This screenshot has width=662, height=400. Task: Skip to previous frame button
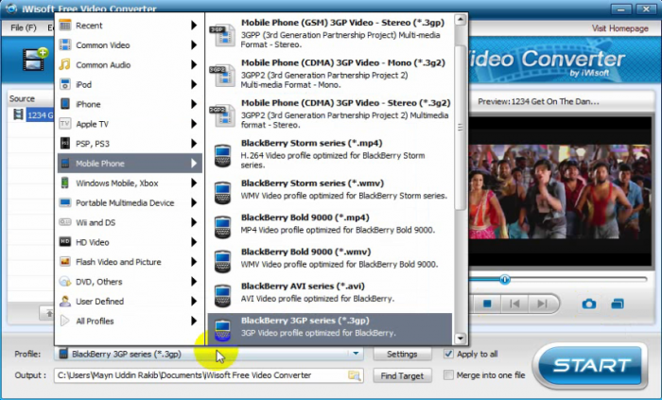514,304
